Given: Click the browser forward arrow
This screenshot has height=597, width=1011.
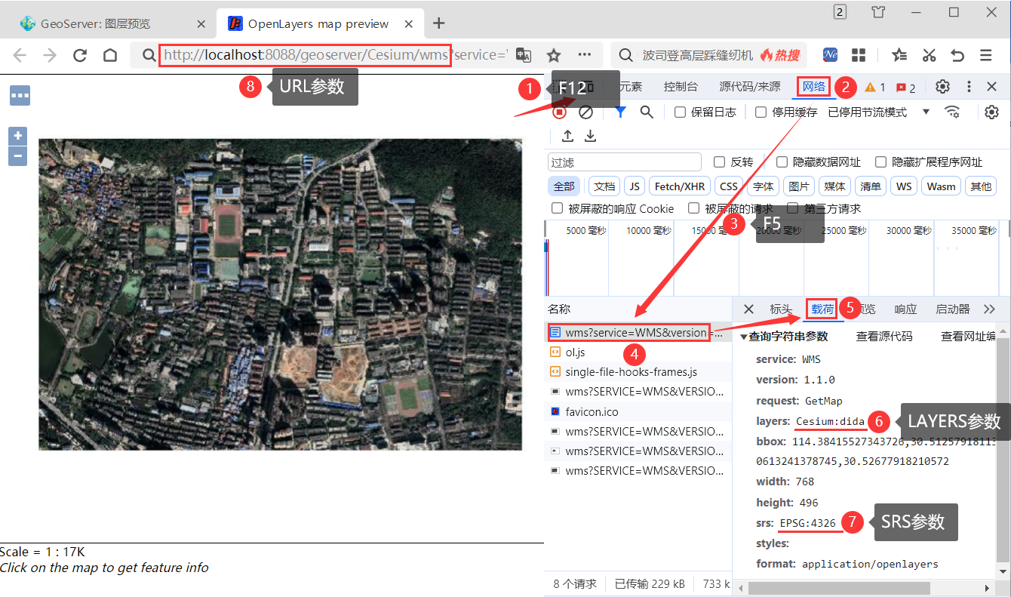Looking at the screenshot, I should pyautogui.click(x=50, y=55).
